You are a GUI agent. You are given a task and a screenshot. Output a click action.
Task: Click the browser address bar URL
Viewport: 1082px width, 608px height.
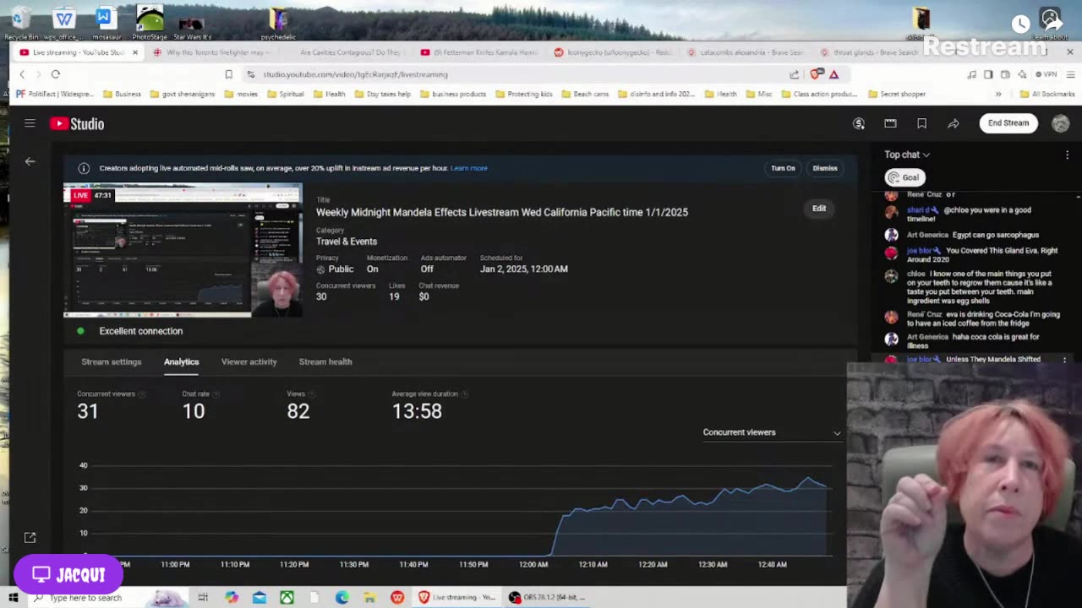click(355, 74)
